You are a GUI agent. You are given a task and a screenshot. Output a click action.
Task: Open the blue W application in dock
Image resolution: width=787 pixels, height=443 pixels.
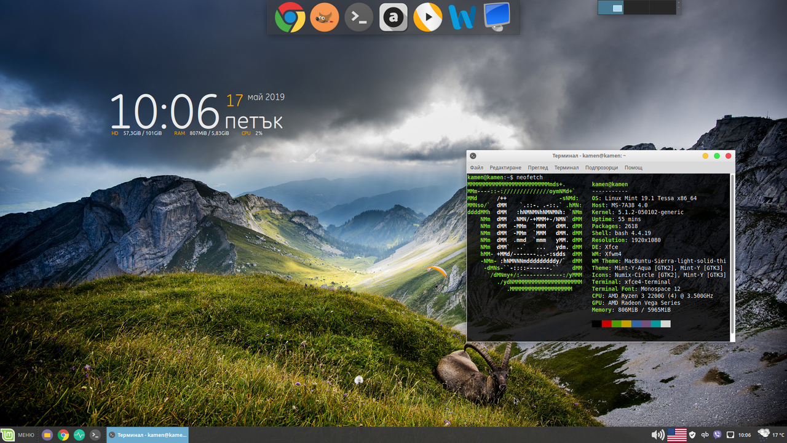(x=462, y=17)
